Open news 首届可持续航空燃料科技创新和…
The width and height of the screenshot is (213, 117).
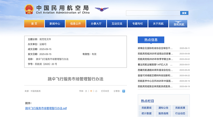coord(155,75)
